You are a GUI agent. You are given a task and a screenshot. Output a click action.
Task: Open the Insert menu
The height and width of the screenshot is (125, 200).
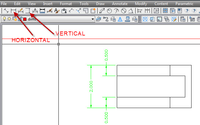click(x=48, y=4)
